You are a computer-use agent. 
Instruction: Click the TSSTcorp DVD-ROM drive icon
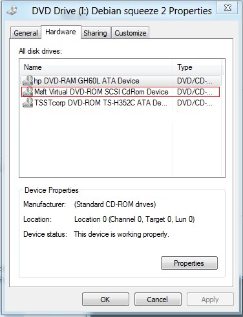[28, 103]
